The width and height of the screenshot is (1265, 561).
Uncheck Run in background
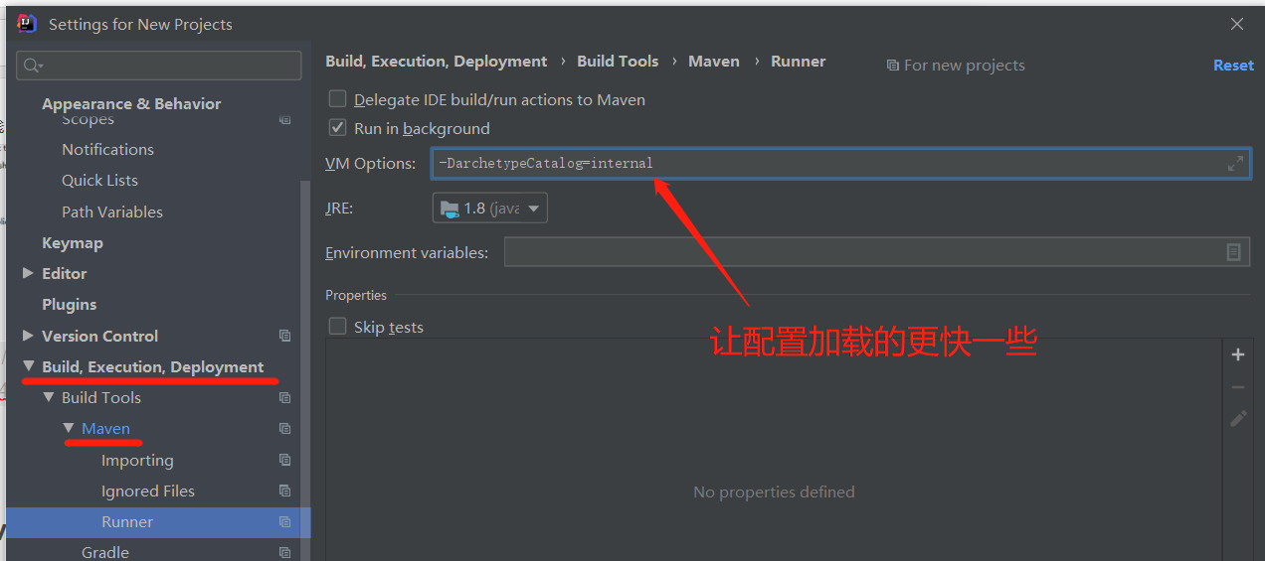point(338,128)
